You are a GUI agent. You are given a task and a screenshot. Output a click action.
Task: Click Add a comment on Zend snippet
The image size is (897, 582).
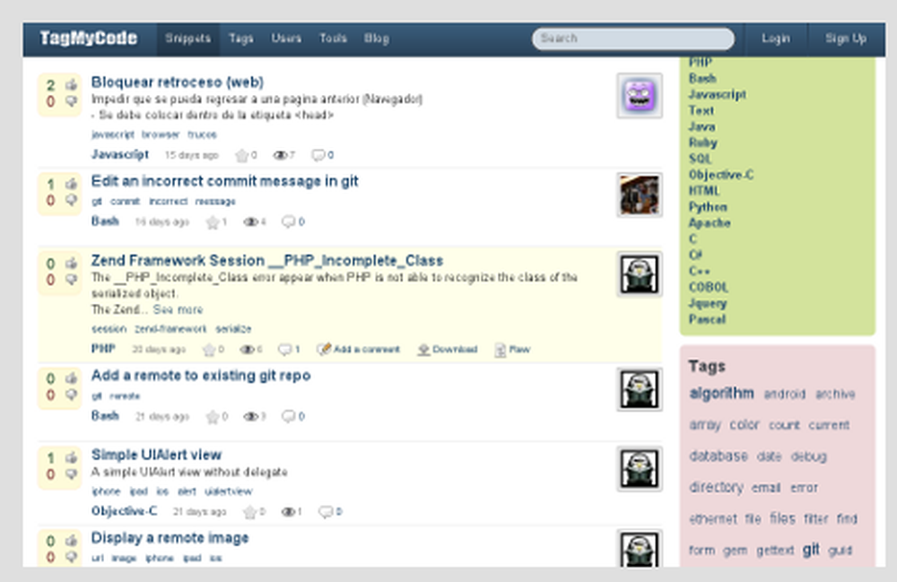(x=359, y=350)
